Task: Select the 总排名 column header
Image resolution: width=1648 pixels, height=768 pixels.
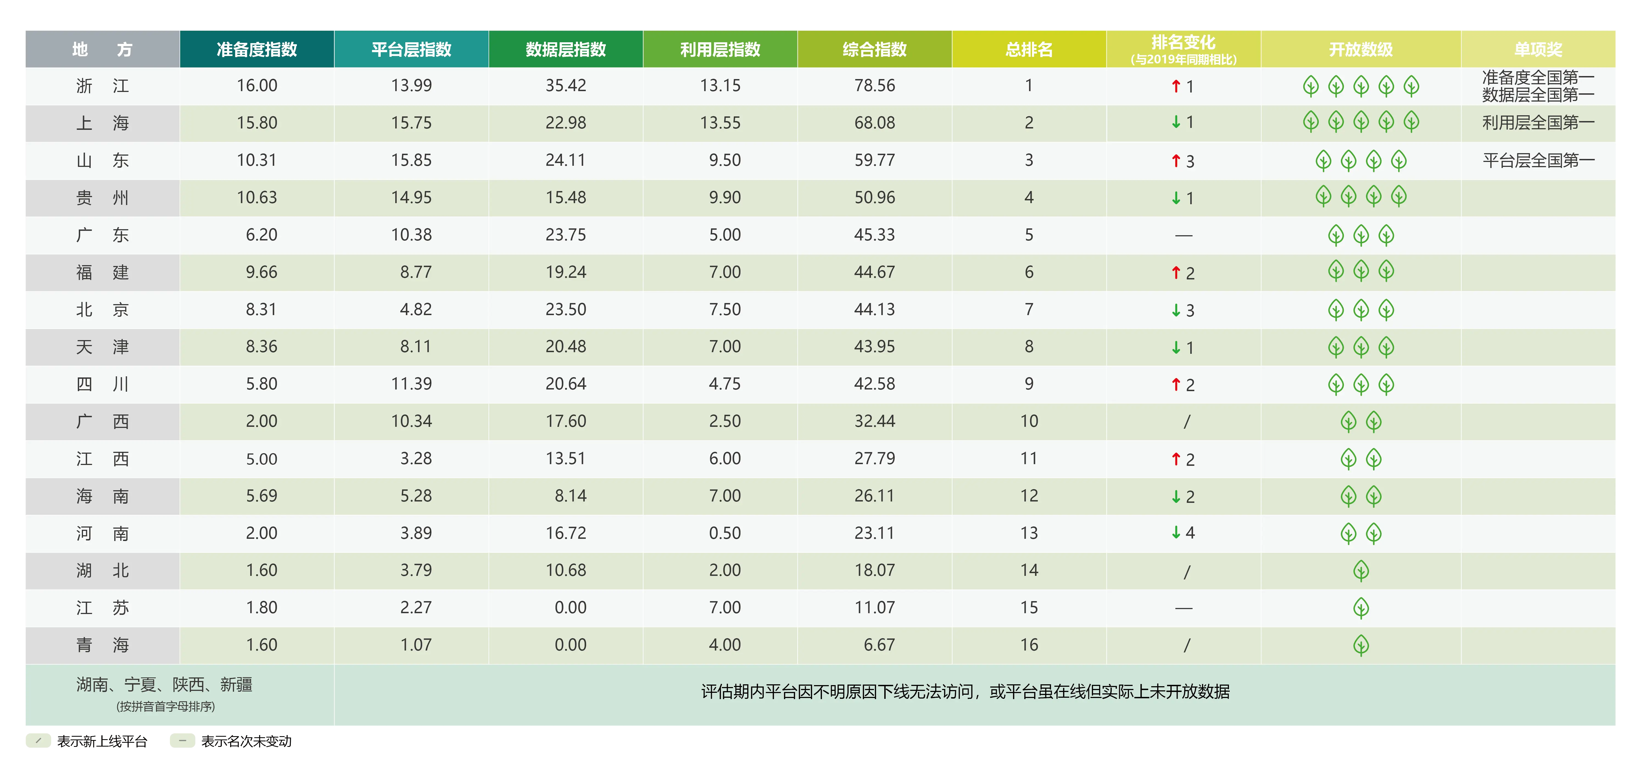Action: [1029, 49]
